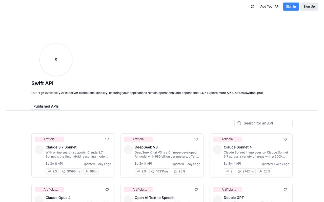Favorite Claude Opus 4 with heart icon

107,190
